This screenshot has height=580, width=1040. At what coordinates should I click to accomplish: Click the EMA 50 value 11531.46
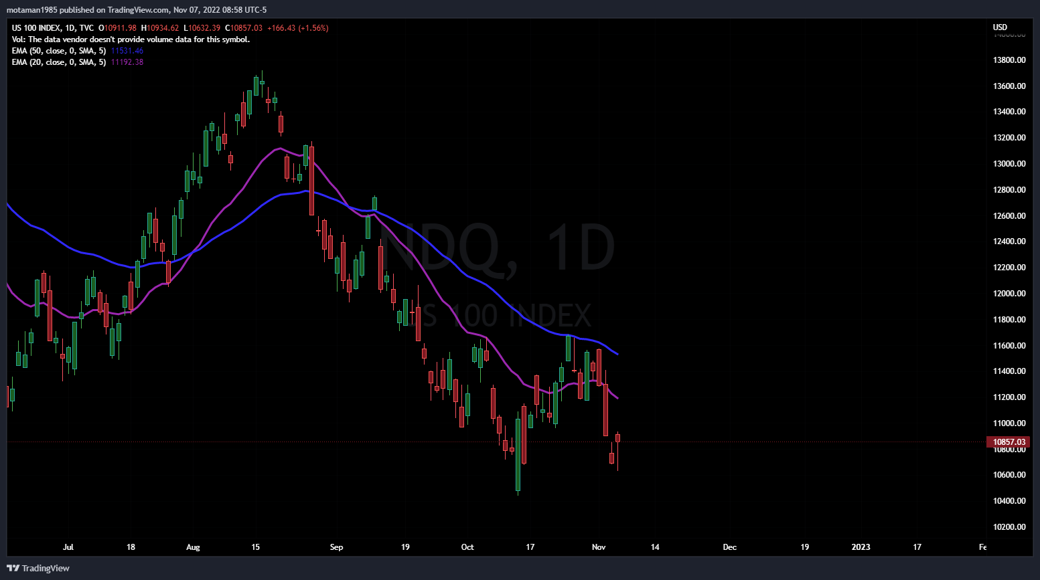coord(127,51)
